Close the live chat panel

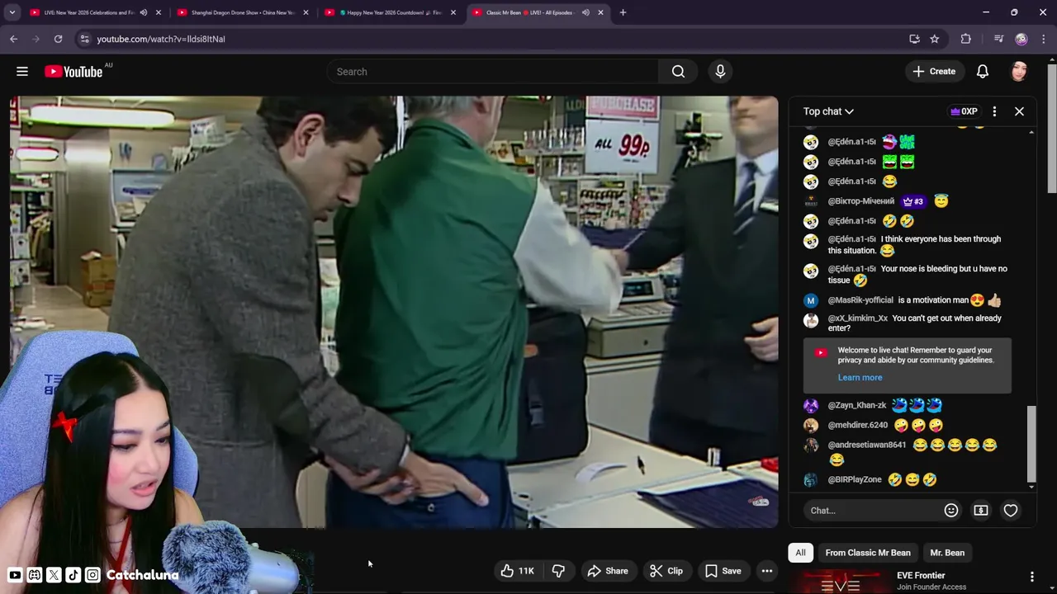click(x=1019, y=111)
